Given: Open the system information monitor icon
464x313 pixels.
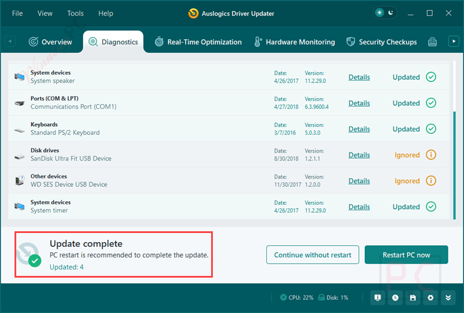Looking at the screenshot, I should pyautogui.click(x=378, y=297).
